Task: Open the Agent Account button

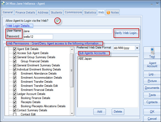Action: click(152, 65)
